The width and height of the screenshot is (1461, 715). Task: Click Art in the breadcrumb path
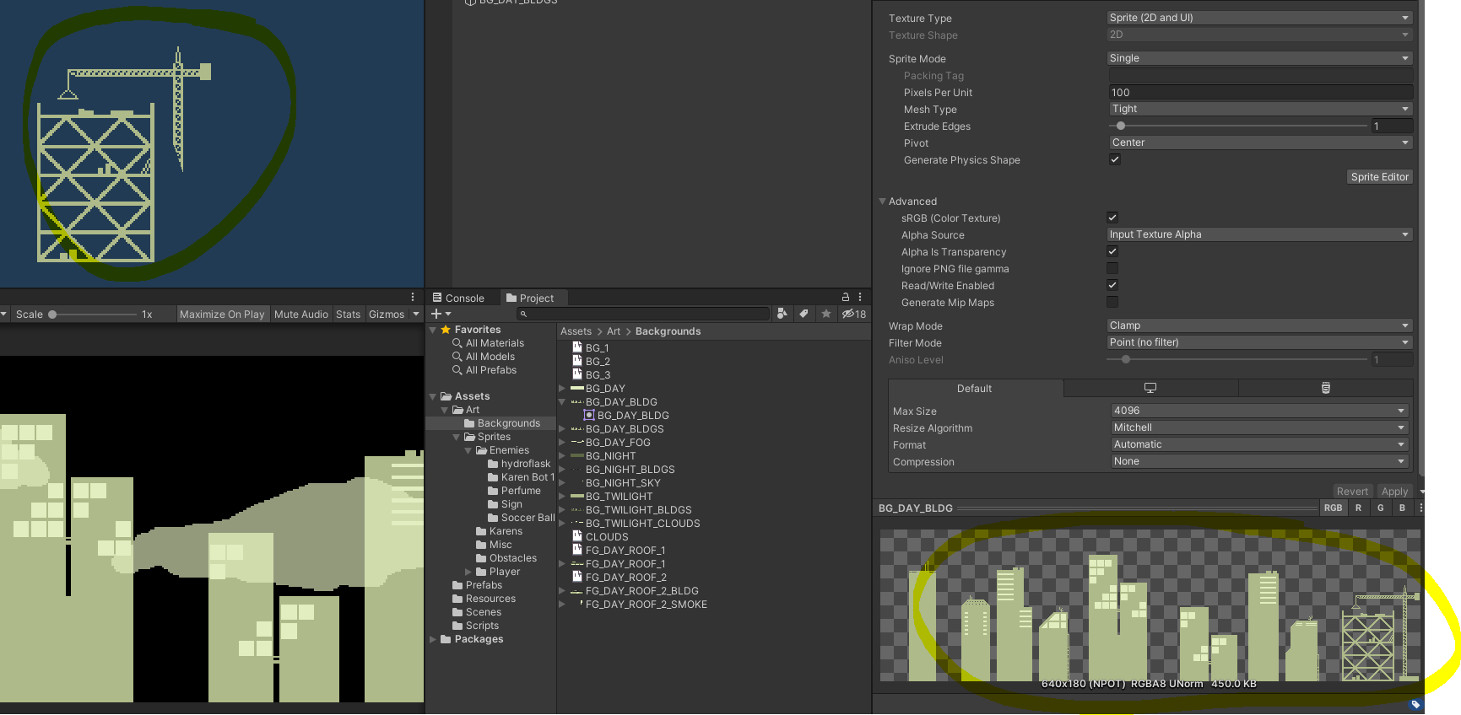point(614,331)
